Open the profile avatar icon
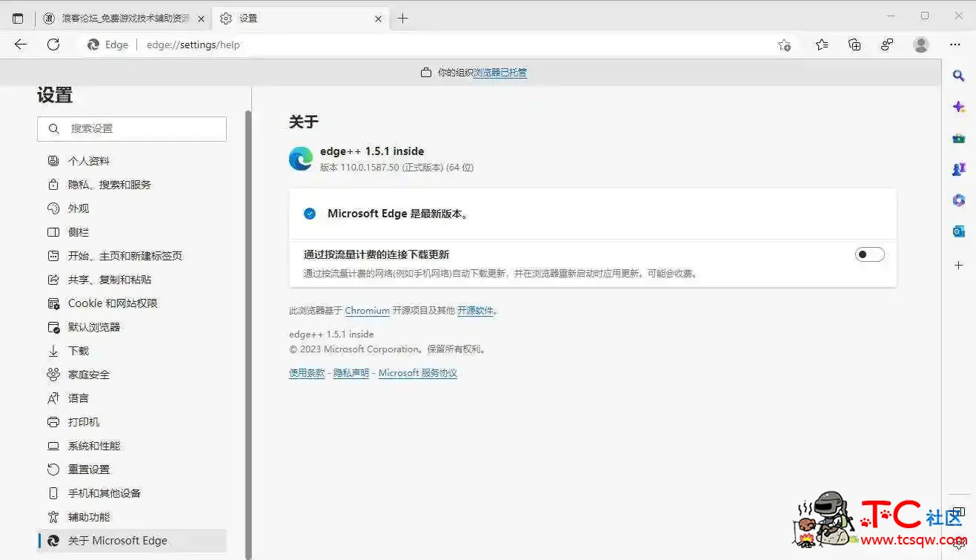The width and height of the screenshot is (976, 560). 921,45
